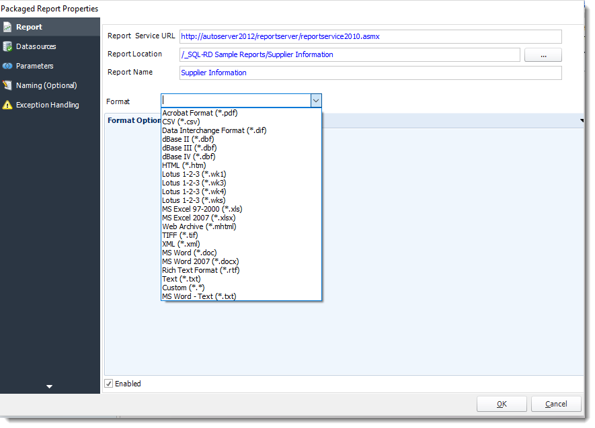The width and height of the screenshot is (595, 428).
Task: Collapse the Format Options panel
Action: pyautogui.click(x=582, y=120)
